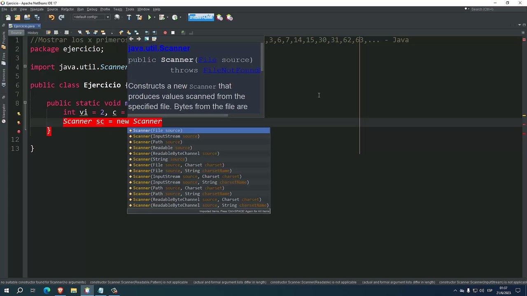Select Scanner(ReadableByteChannel source) completion item
527x296 pixels.
pyautogui.click(x=198, y=153)
